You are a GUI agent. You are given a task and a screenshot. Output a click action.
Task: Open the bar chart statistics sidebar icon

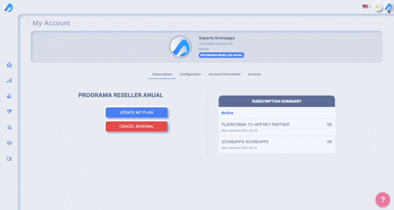pyautogui.click(x=9, y=81)
